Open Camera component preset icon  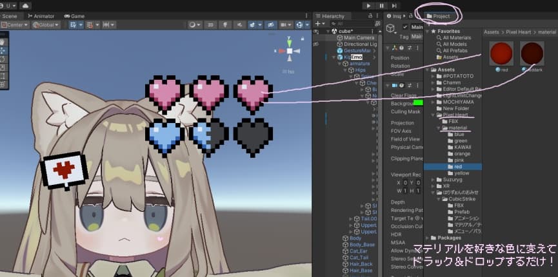[x=409, y=85]
